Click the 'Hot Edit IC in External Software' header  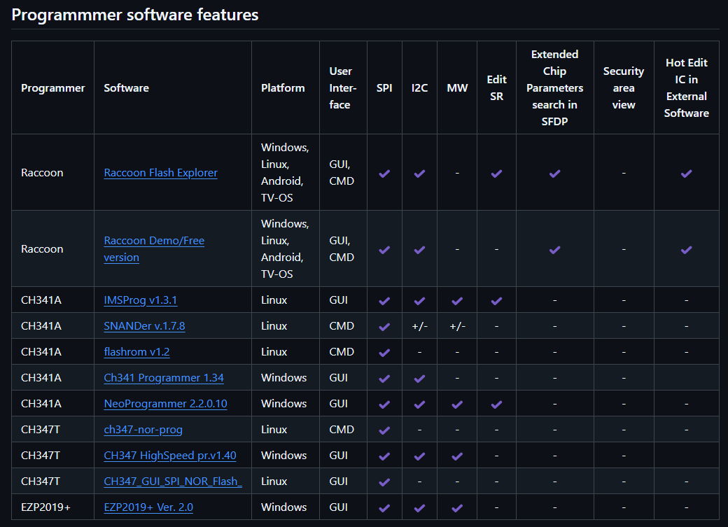point(687,87)
